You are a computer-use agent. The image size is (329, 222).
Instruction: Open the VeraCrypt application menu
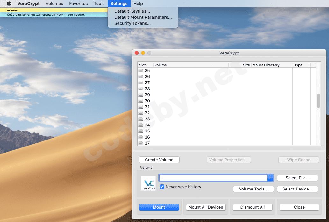pos(28,4)
